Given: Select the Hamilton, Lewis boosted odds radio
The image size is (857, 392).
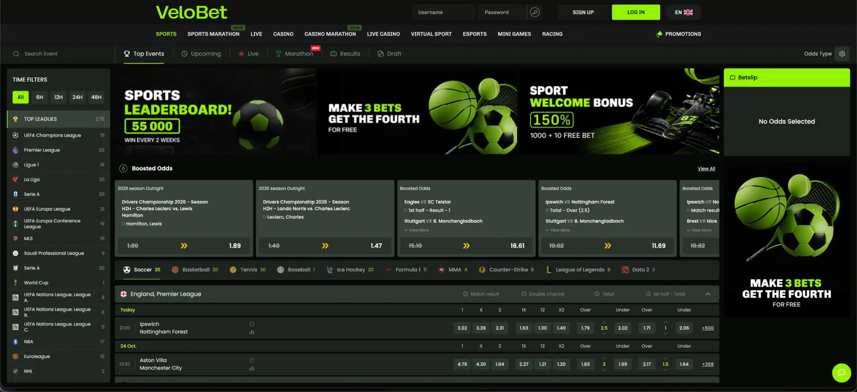Looking at the screenshot, I should (124, 224).
